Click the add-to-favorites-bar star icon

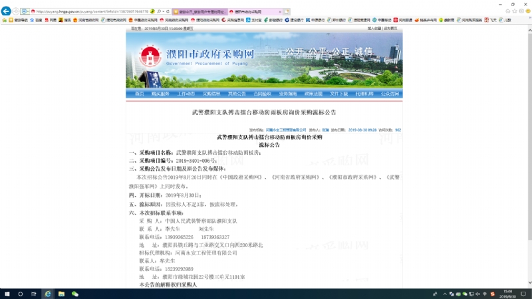pyautogui.click(x=5, y=20)
